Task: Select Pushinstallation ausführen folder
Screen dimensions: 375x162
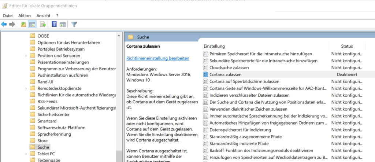Action: coord(63,75)
